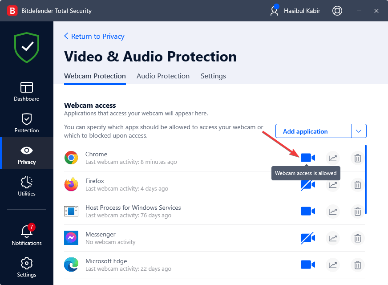Toggle webcam permission for Host Process

click(307, 212)
